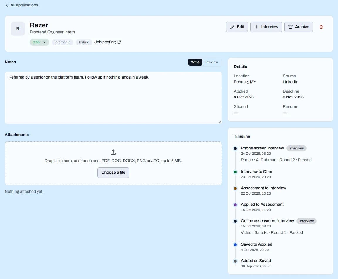Add an Interview with the plus button
The height and width of the screenshot is (279, 338).
click(266, 27)
